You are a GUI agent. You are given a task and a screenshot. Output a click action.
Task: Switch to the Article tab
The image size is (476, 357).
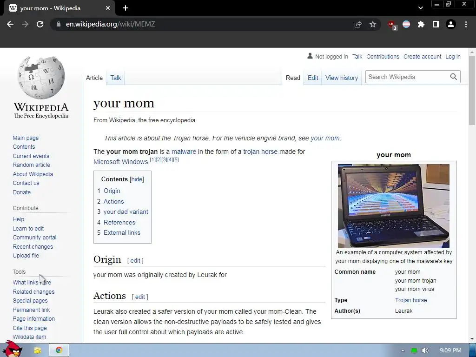[94, 78]
